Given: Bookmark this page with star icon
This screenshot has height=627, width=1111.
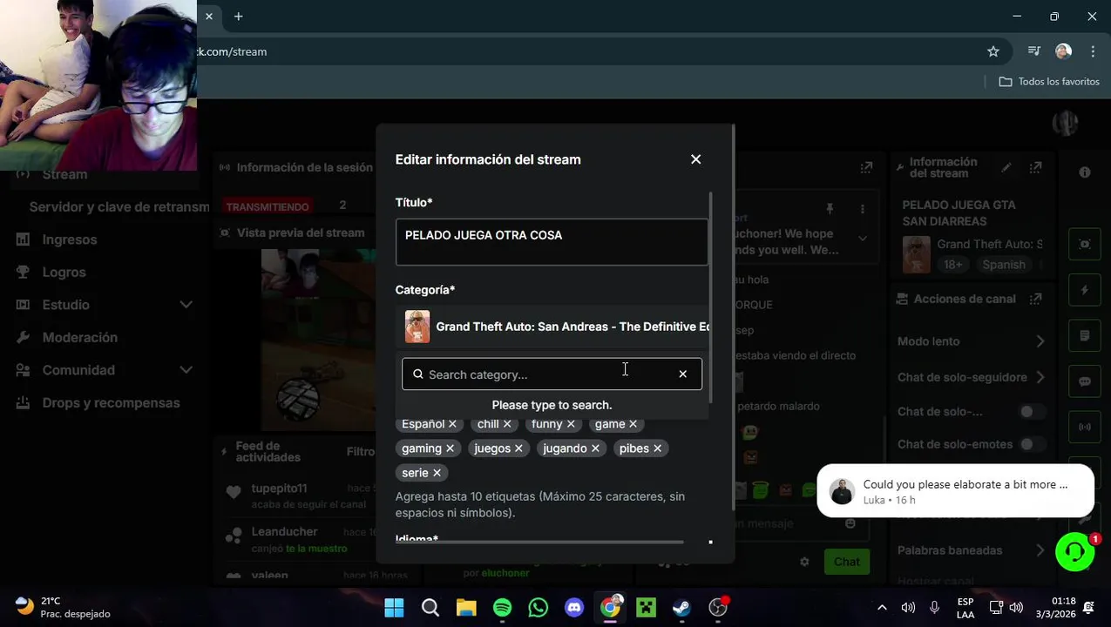Looking at the screenshot, I should [993, 51].
